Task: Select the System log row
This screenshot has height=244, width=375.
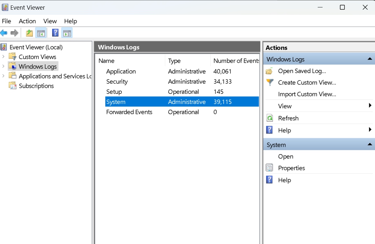Action: pos(182,102)
